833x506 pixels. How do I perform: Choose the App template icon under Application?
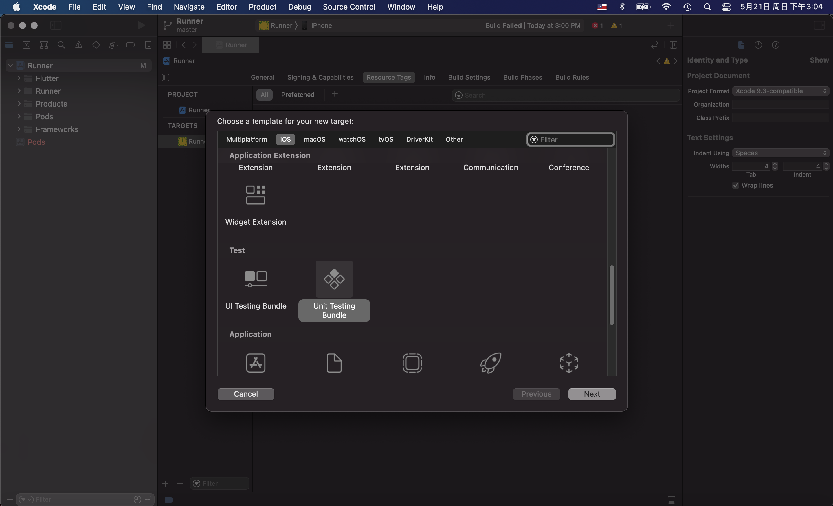tap(256, 363)
